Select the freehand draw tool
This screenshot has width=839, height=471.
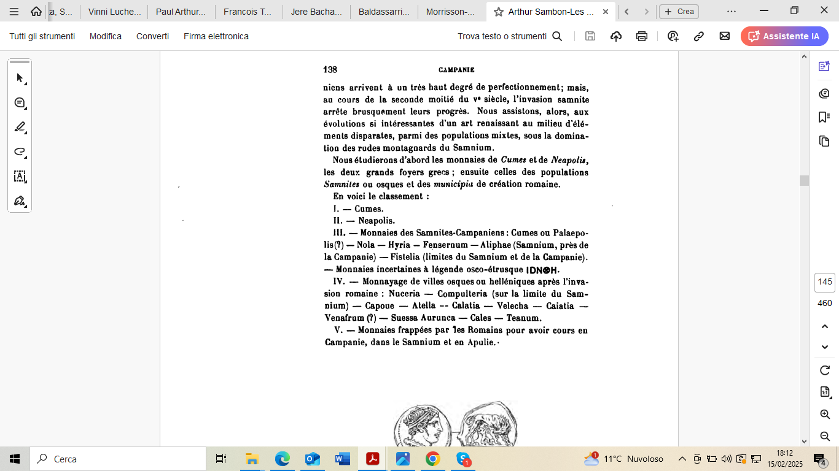coord(20,151)
